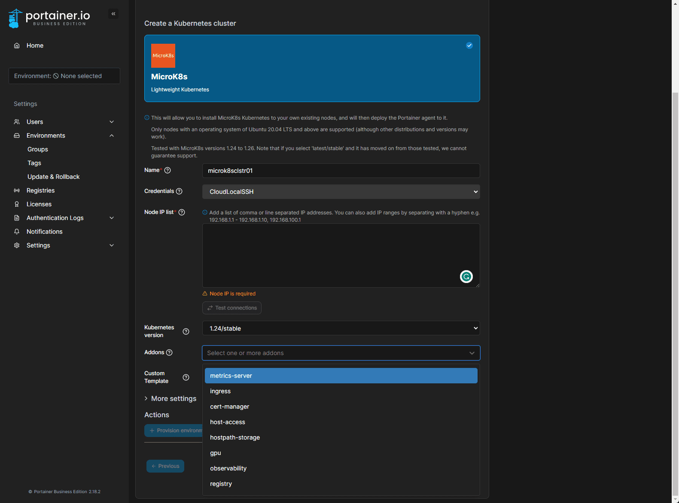Click the Name field help icon
The height and width of the screenshot is (503, 679).
167,170
